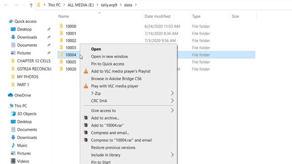This screenshot has width=292, height=164.
Task: Select the 10001 folder icon
Action: pyautogui.click(x=62, y=33)
